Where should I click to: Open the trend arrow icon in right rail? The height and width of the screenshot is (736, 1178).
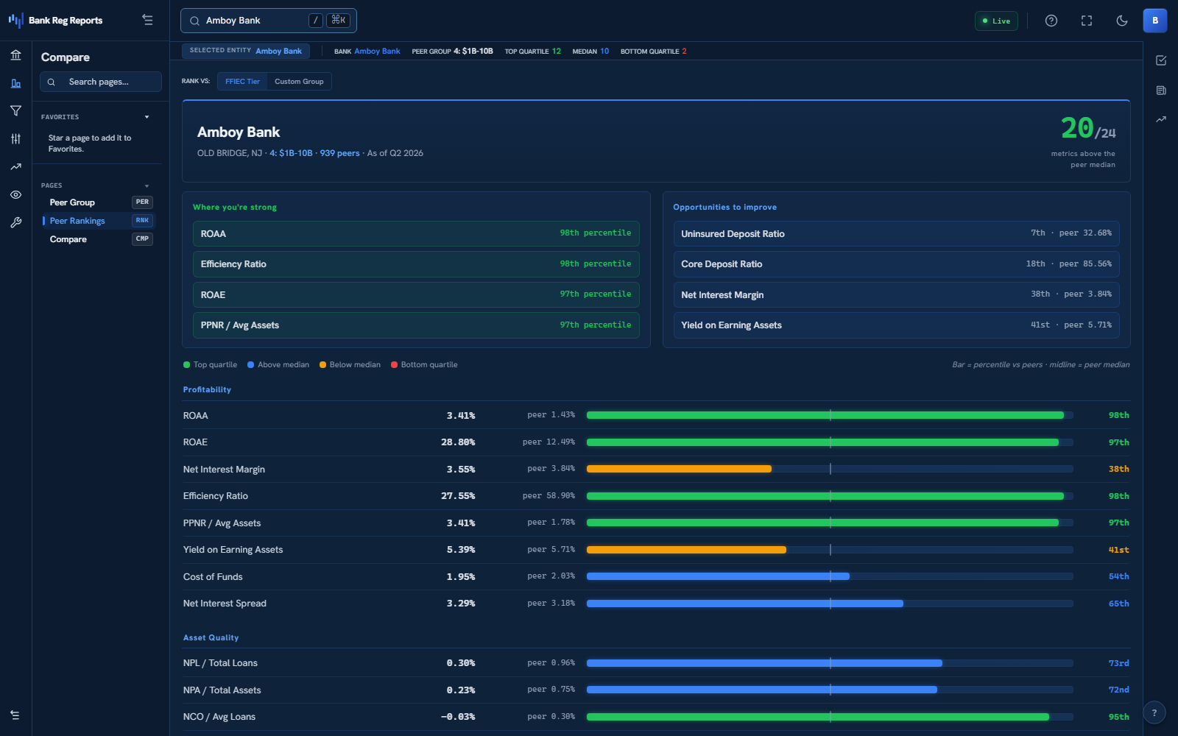click(x=1161, y=119)
